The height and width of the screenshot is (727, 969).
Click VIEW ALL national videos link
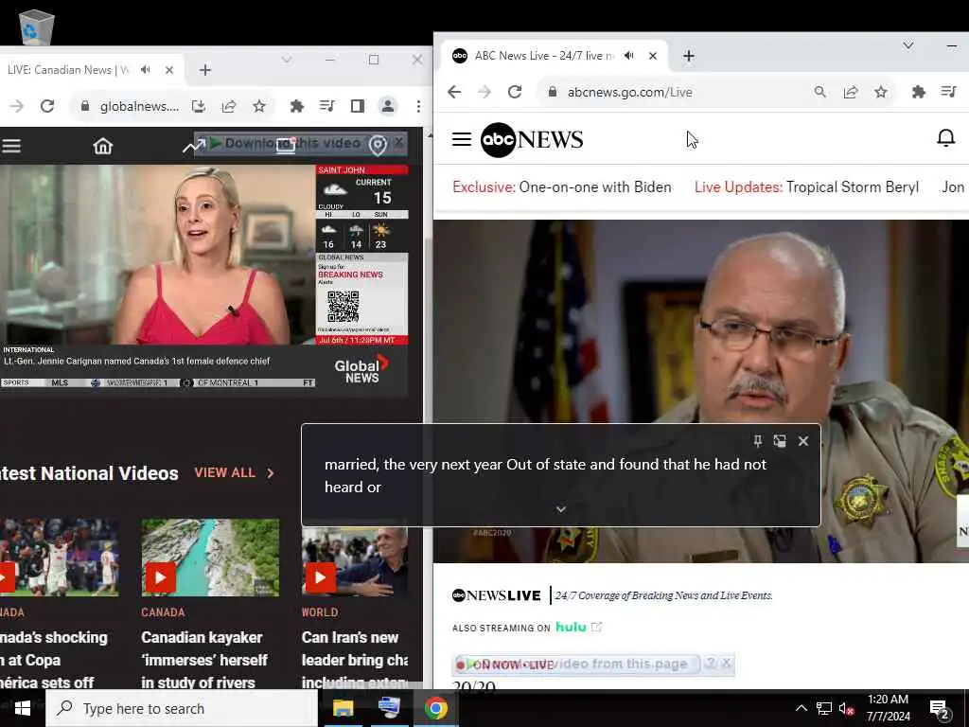click(x=225, y=473)
